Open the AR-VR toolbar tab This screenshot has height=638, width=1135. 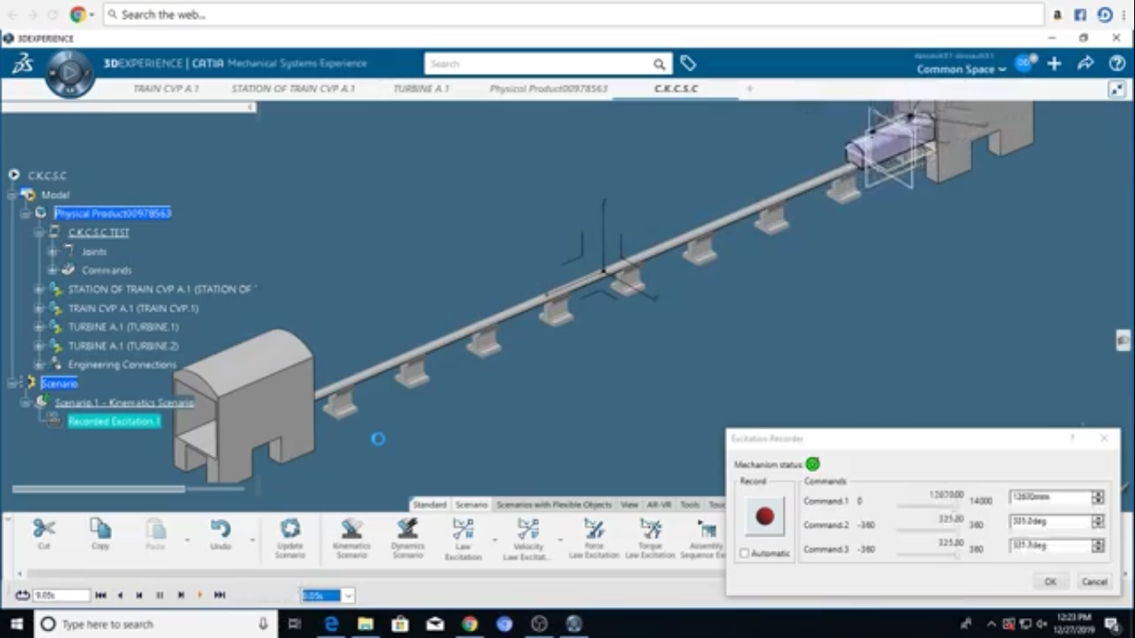[x=659, y=504]
